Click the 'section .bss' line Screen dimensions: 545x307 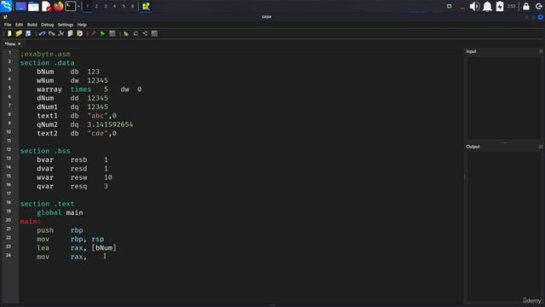click(x=45, y=151)
